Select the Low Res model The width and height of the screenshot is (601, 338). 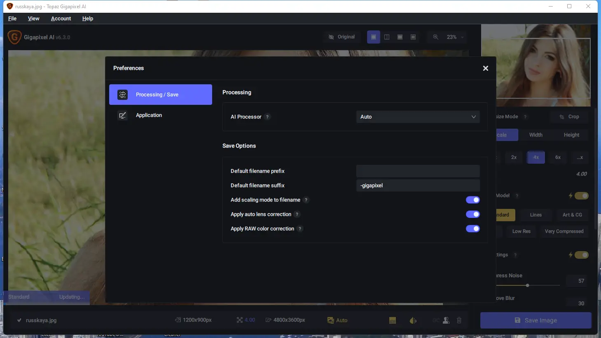[521, 232]
